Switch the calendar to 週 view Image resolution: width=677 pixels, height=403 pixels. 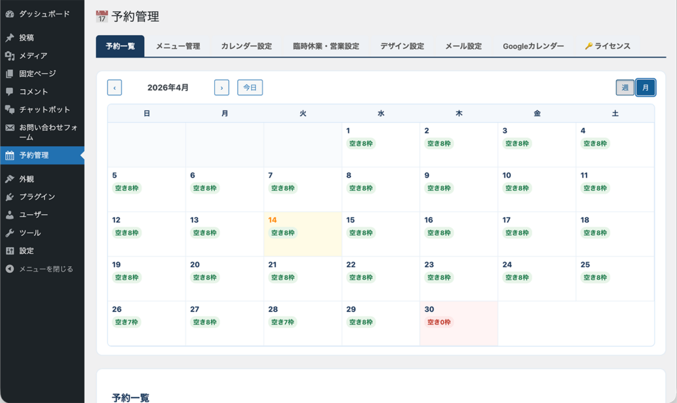click(625, 87)
